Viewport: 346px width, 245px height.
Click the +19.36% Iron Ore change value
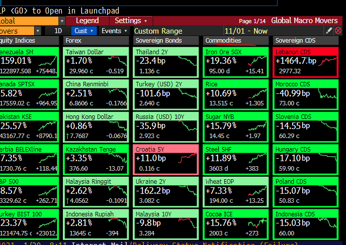[x=221, y=61]
